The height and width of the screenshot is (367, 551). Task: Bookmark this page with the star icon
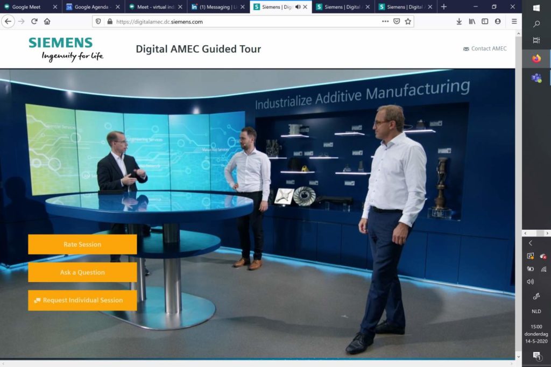[x=408, y=22]
